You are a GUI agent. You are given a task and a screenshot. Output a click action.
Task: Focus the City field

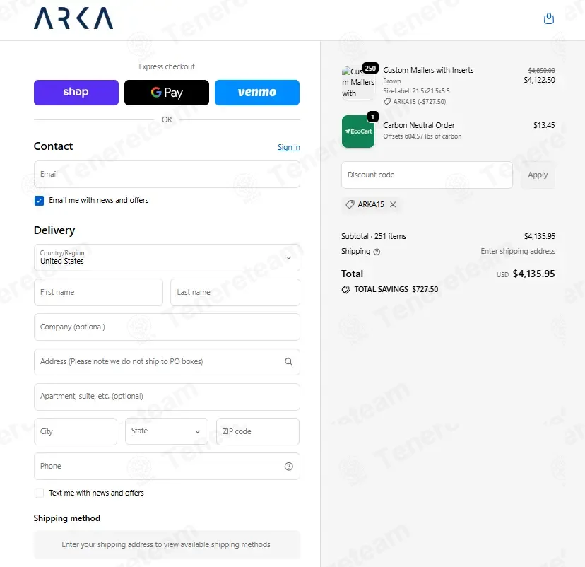click(76, 431)
